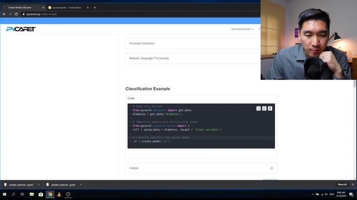
Task: Switch to Create Model PyCaret tab
Action: (23, 7)
